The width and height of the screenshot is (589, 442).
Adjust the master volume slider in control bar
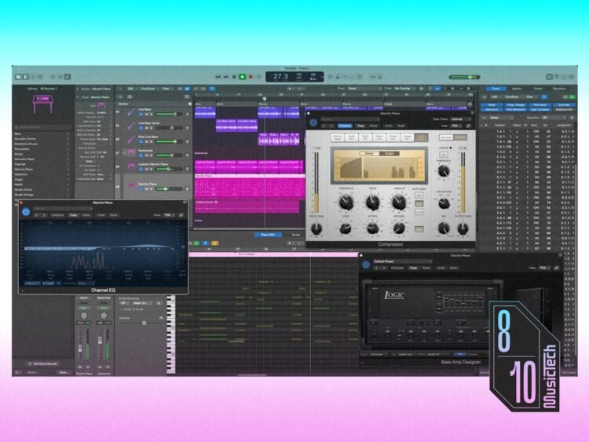[464, 77]
